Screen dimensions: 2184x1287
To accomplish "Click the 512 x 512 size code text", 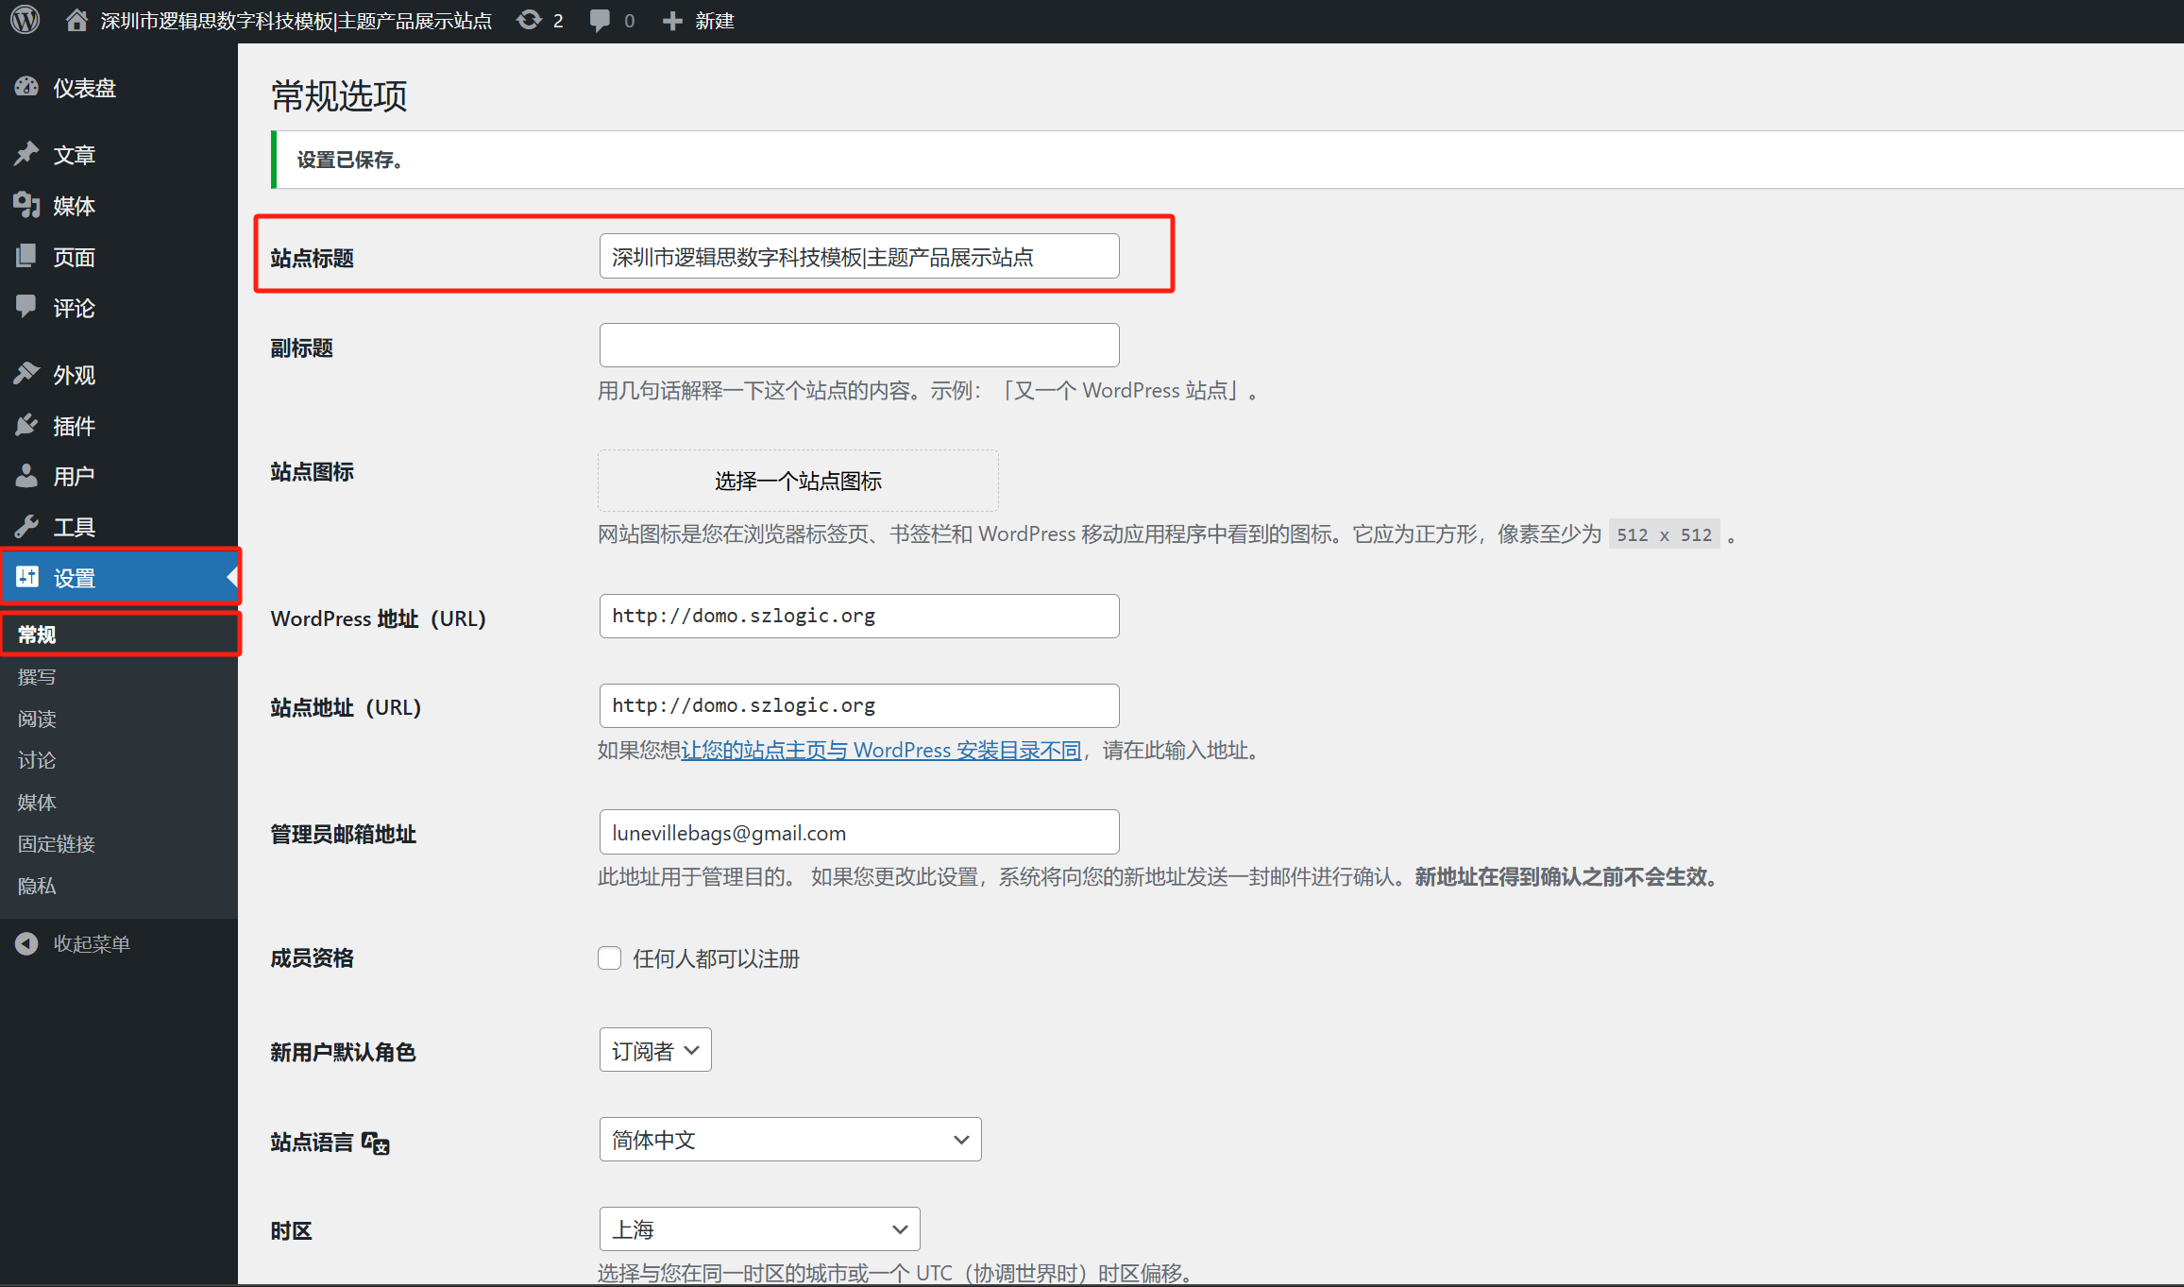I will click(x=1664, y=535).
